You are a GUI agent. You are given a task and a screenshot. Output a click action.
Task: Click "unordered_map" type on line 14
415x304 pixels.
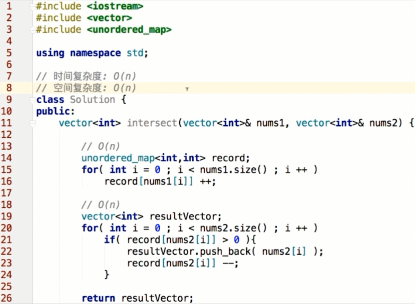pos(118,158)
